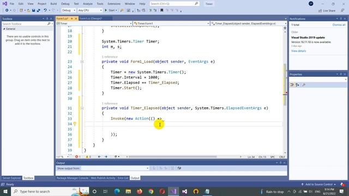Click the Find in Files toolbar icon
This screenshot has height=196, width=349.
pyautogui.click(x=122, y=10)
